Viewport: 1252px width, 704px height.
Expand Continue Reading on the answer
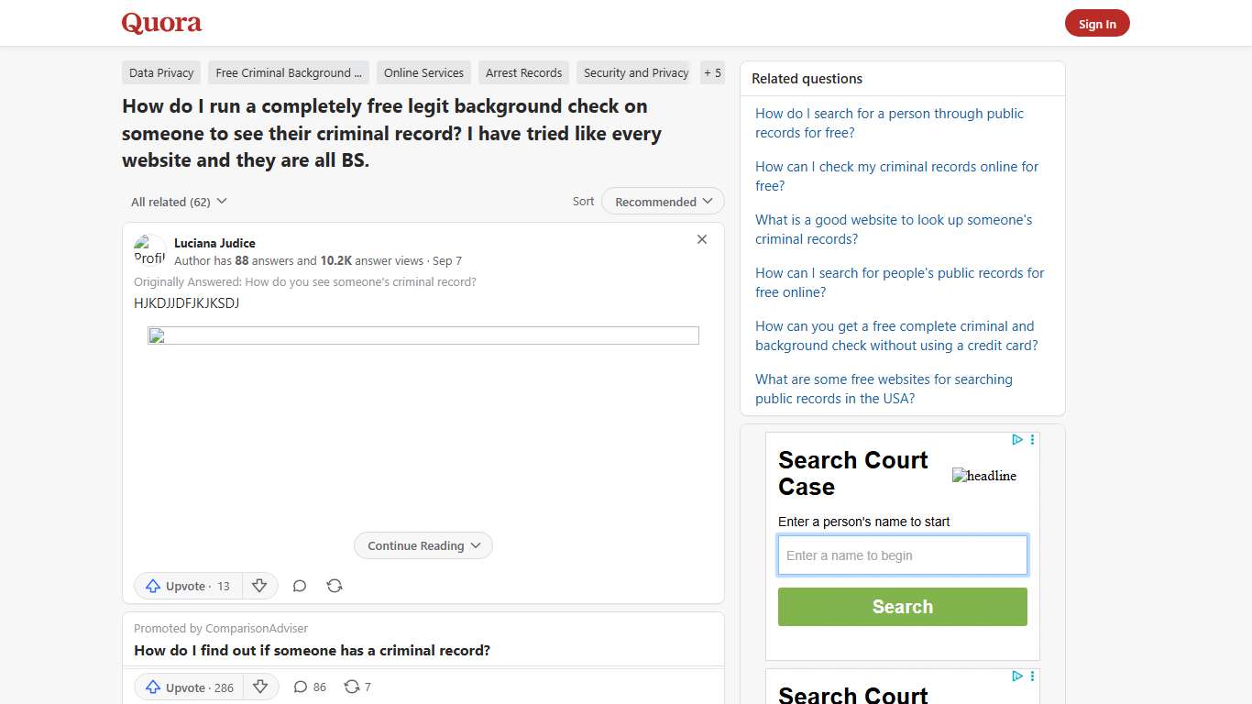[423, 544]
